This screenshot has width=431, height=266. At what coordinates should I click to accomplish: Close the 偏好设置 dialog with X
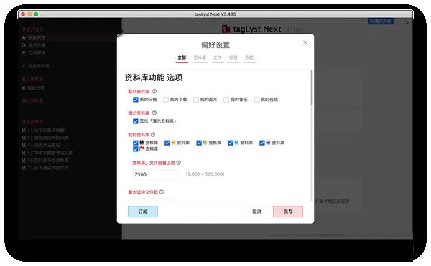[x=305, y=42]
